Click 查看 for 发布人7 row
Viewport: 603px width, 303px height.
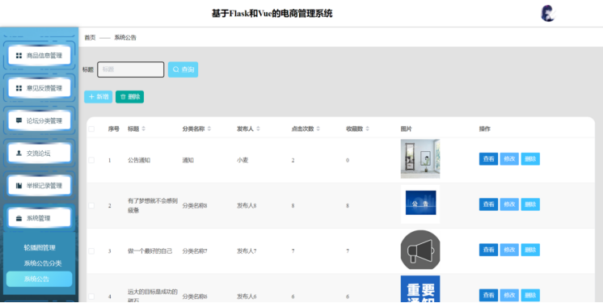click(x=488, y=250)
